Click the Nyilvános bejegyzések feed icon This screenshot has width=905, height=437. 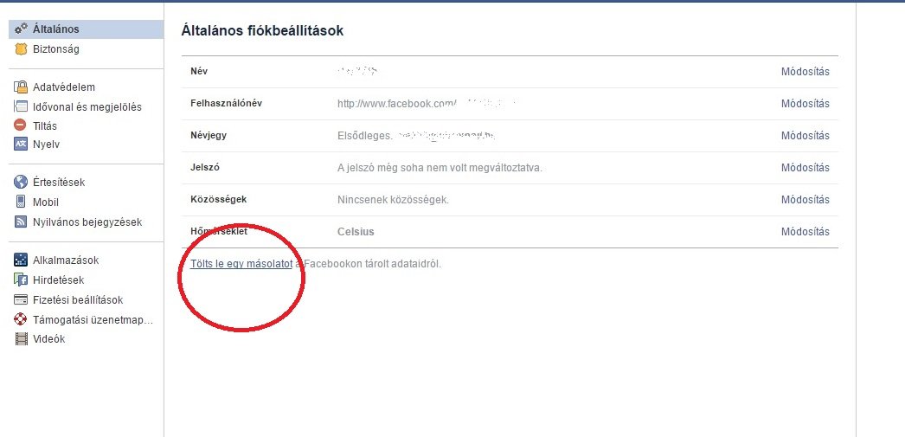click(x=22, y=222)
